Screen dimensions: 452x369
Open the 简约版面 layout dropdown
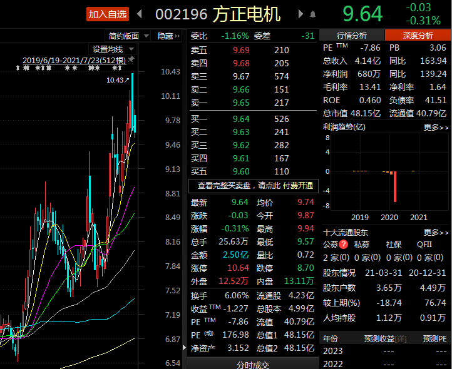(x=128, y=36)
